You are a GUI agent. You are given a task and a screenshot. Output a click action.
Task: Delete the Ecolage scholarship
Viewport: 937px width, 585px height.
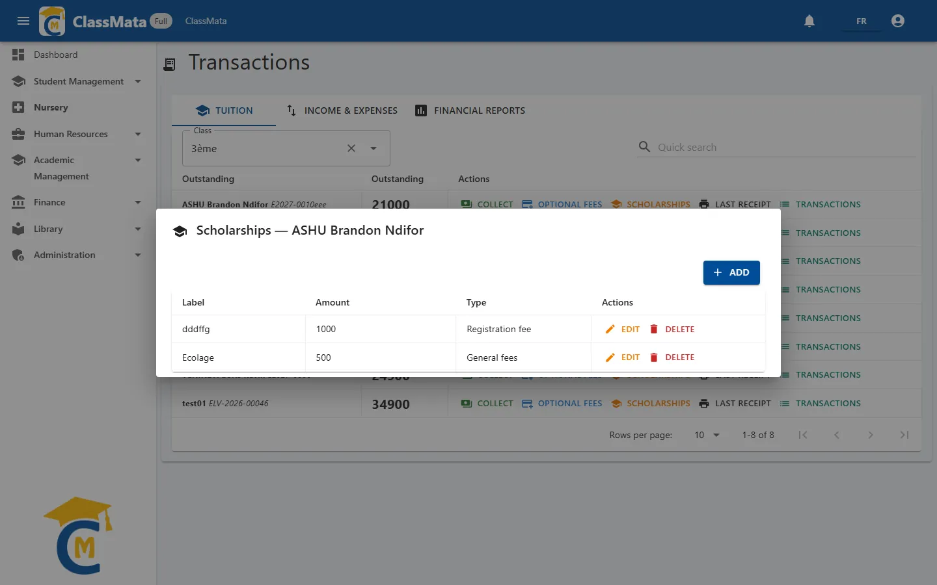[673, 357]
